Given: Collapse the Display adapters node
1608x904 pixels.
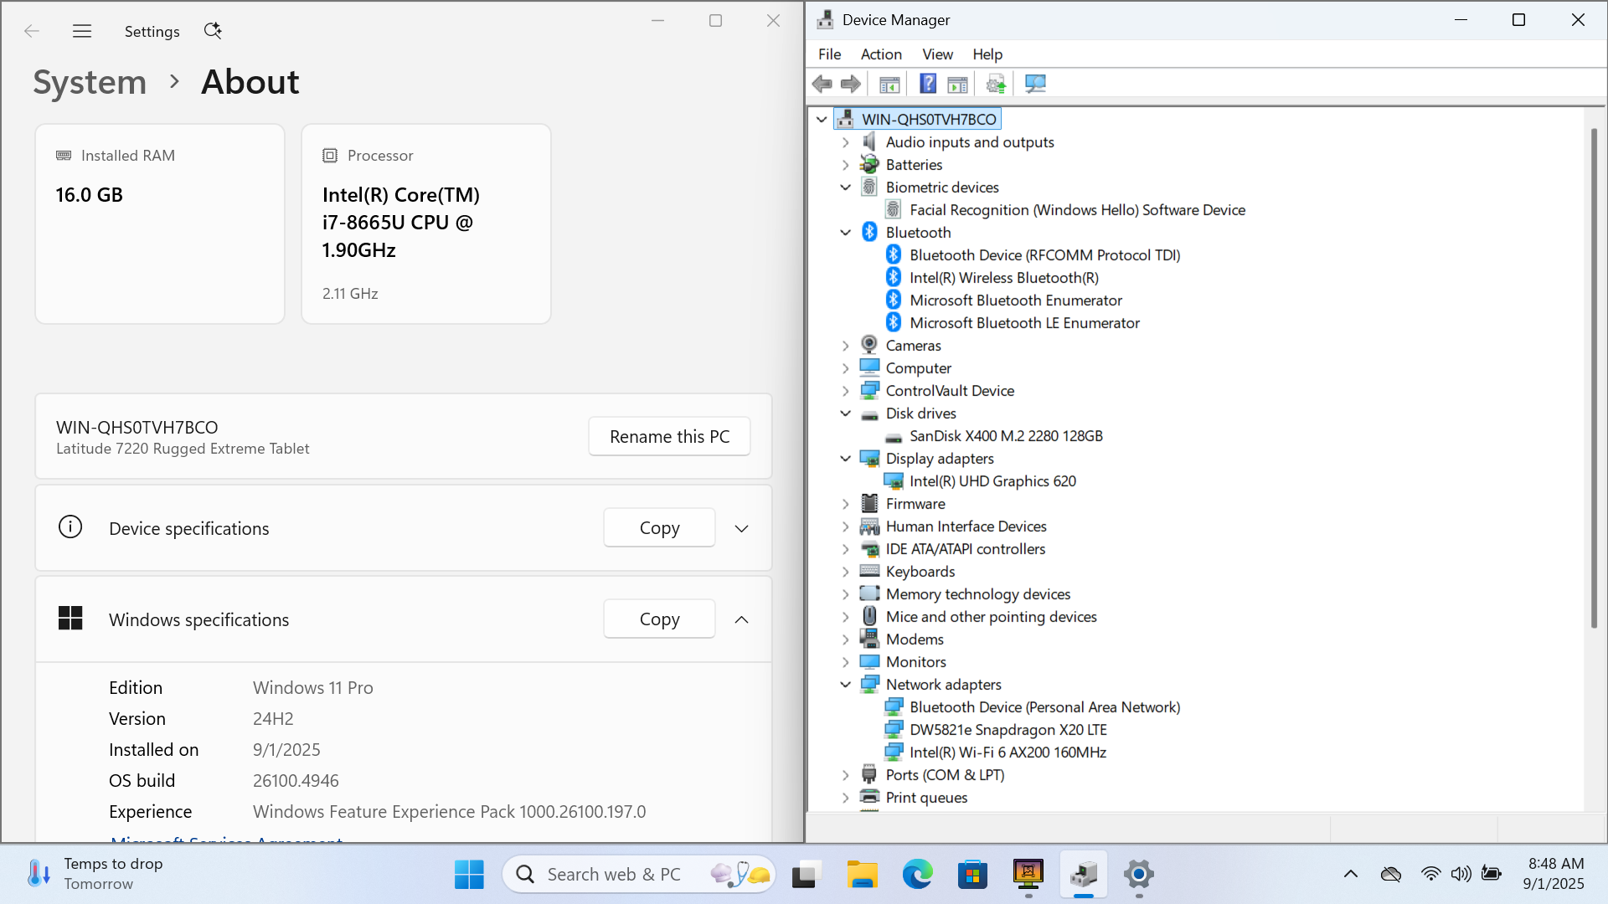Looking at the screenshot, I should click(846, 459).
